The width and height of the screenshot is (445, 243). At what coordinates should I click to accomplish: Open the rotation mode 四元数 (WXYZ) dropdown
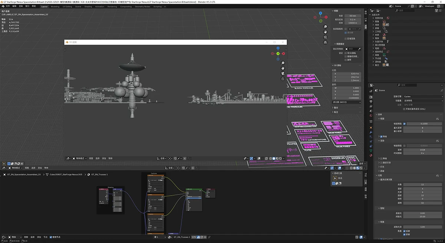pyautogui.click(x=346, y=102)
